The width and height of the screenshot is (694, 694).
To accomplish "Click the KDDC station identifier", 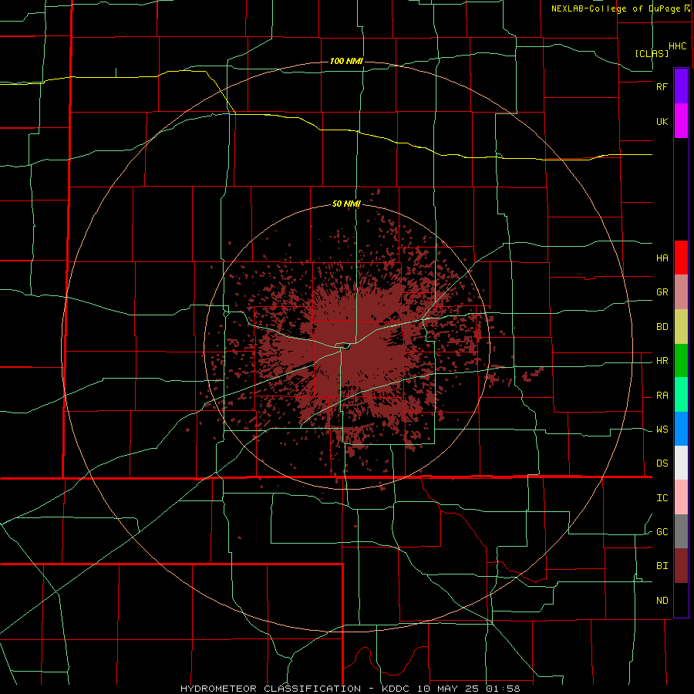I will pos(396,689).
